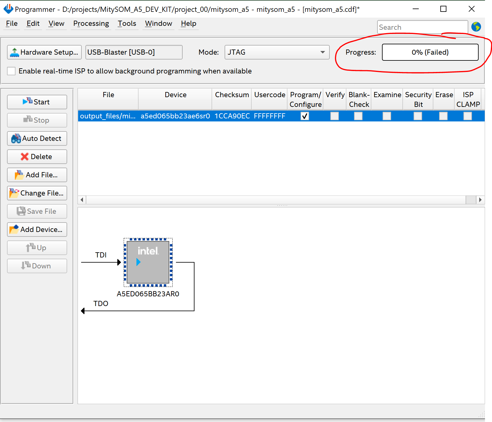
Task: Move selected device Down
Action: tap(37, 266)
